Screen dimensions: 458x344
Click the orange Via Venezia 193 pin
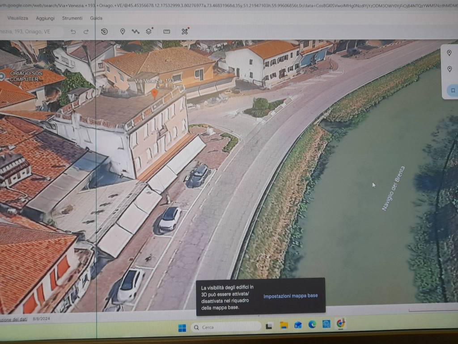click(x=155, y=94)
